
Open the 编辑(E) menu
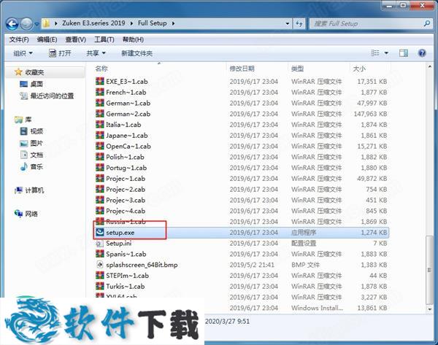point(47,39)
